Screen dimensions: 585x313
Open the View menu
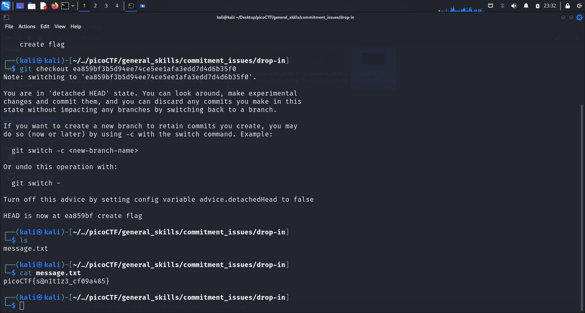click(x=60, y=27)
